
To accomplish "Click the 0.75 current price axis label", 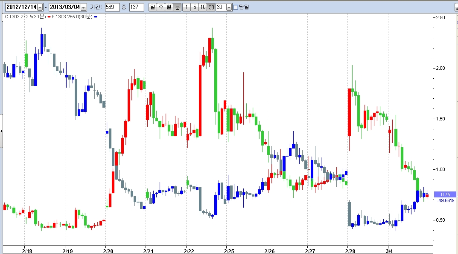I will pos(445,194).
